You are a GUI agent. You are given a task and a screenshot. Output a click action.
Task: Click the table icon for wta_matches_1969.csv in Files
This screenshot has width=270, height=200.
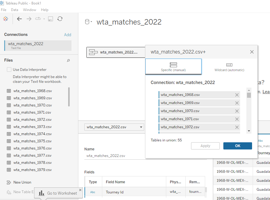click(9, 98)
